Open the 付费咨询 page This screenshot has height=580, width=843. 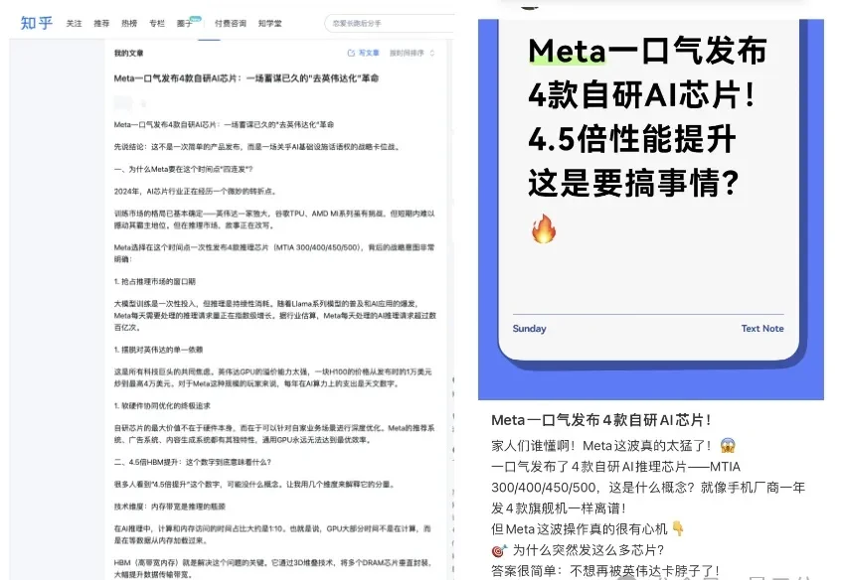tap(231, 23)
